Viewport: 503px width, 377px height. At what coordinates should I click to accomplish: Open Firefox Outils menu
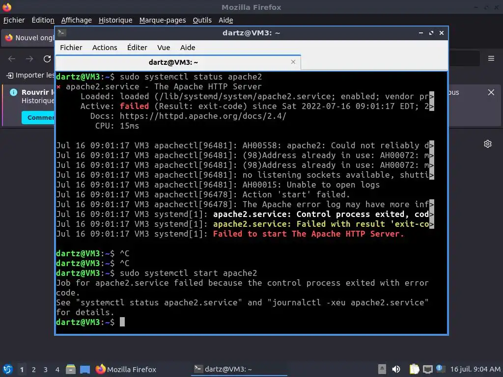(x=202, y=20)
